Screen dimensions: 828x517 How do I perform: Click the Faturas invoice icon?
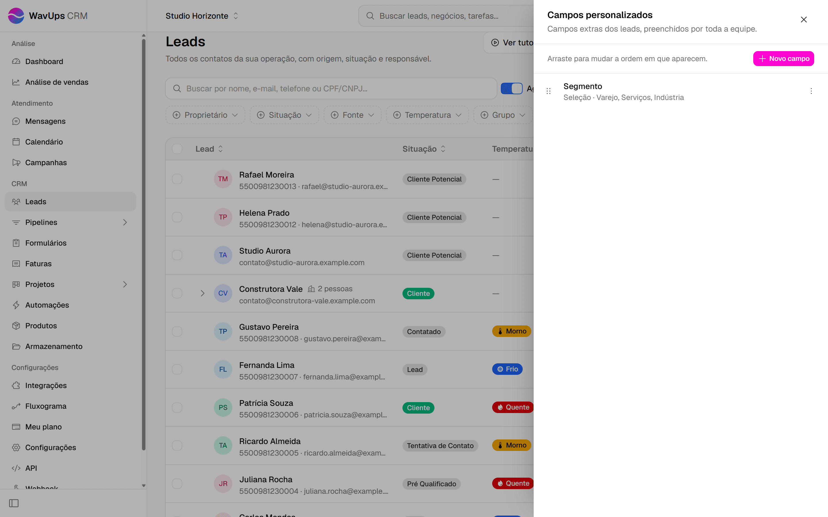pyautogui.click(x=16, y=264)
